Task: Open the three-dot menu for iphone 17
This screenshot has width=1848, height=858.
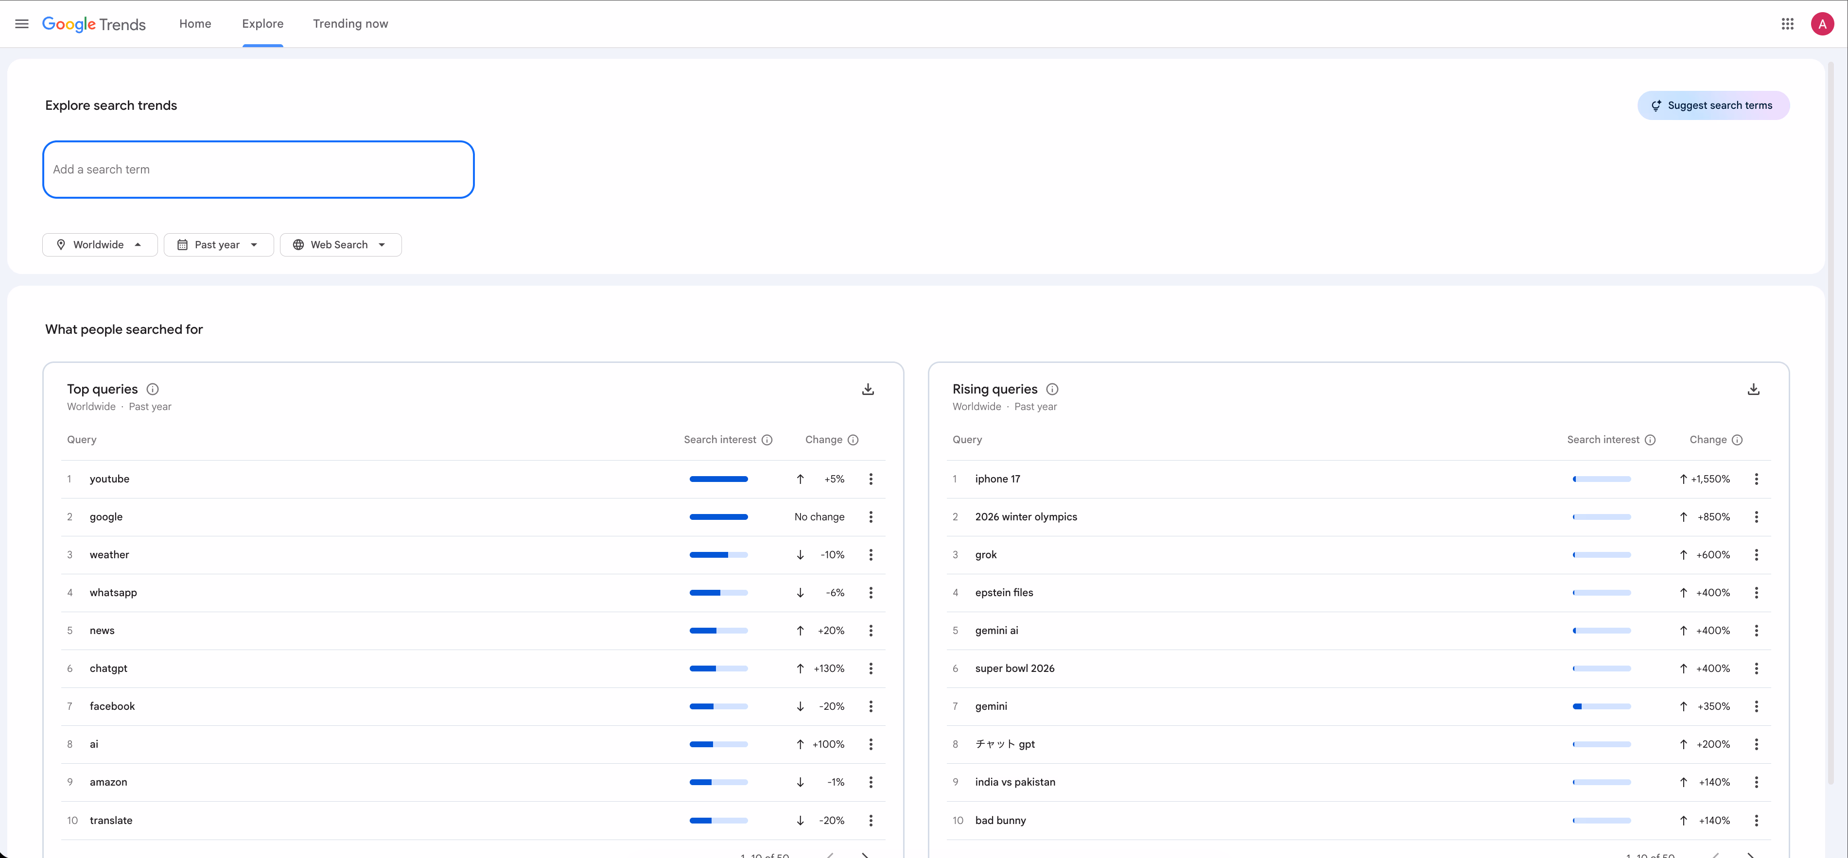Action: (x=1757, y=479)
